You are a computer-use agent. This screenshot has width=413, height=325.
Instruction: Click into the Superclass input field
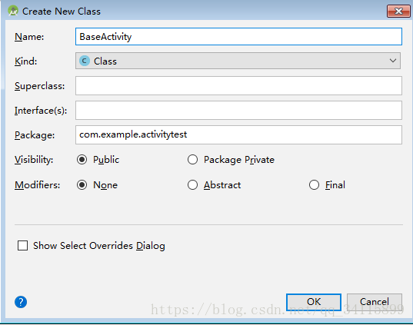coord(238,86)
